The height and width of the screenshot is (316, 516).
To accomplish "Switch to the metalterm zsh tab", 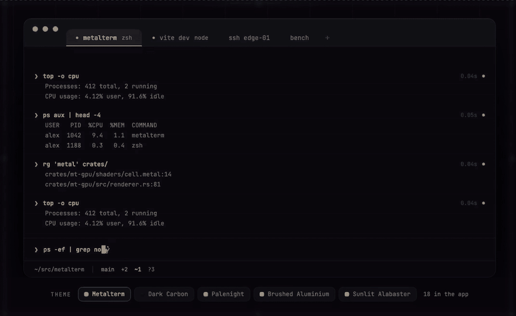I will click(104, 38).
